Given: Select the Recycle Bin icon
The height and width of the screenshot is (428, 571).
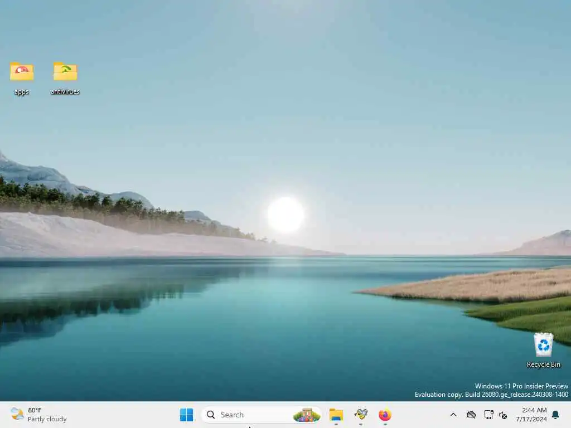Looking at the screenshot, I should (x=543, y=344).
